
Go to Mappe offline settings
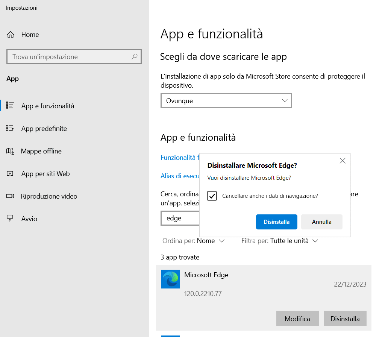pyautogui.click(x=41, y=151)
